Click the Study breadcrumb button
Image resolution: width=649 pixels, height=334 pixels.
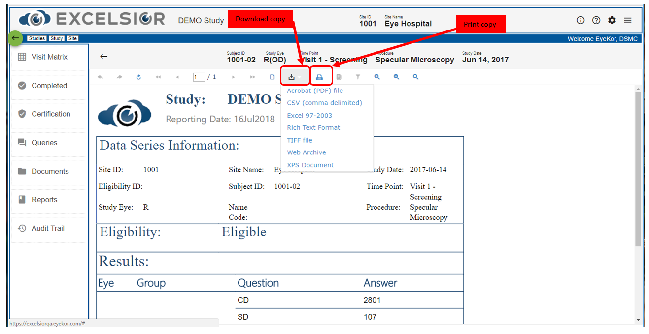pos(56,38)
